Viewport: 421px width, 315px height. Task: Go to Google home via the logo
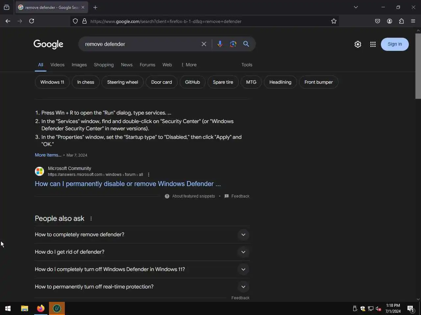pos(48,44)
